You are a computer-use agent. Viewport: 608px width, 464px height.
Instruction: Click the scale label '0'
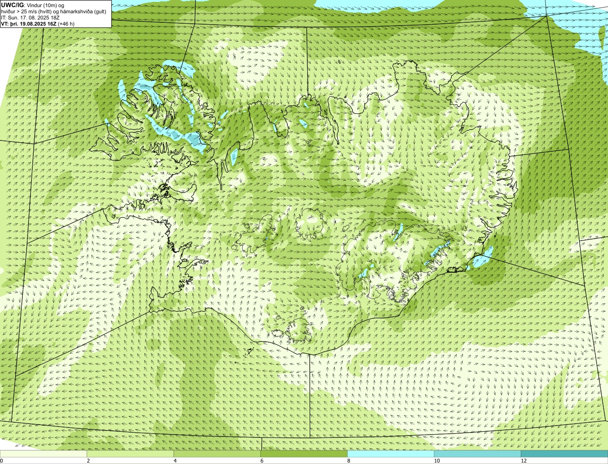(x=1, y=461)
